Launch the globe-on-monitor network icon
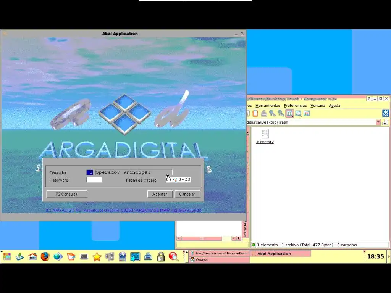Image resolution: width=391 pixels, height=293 pixels. [x=123, y=257]
